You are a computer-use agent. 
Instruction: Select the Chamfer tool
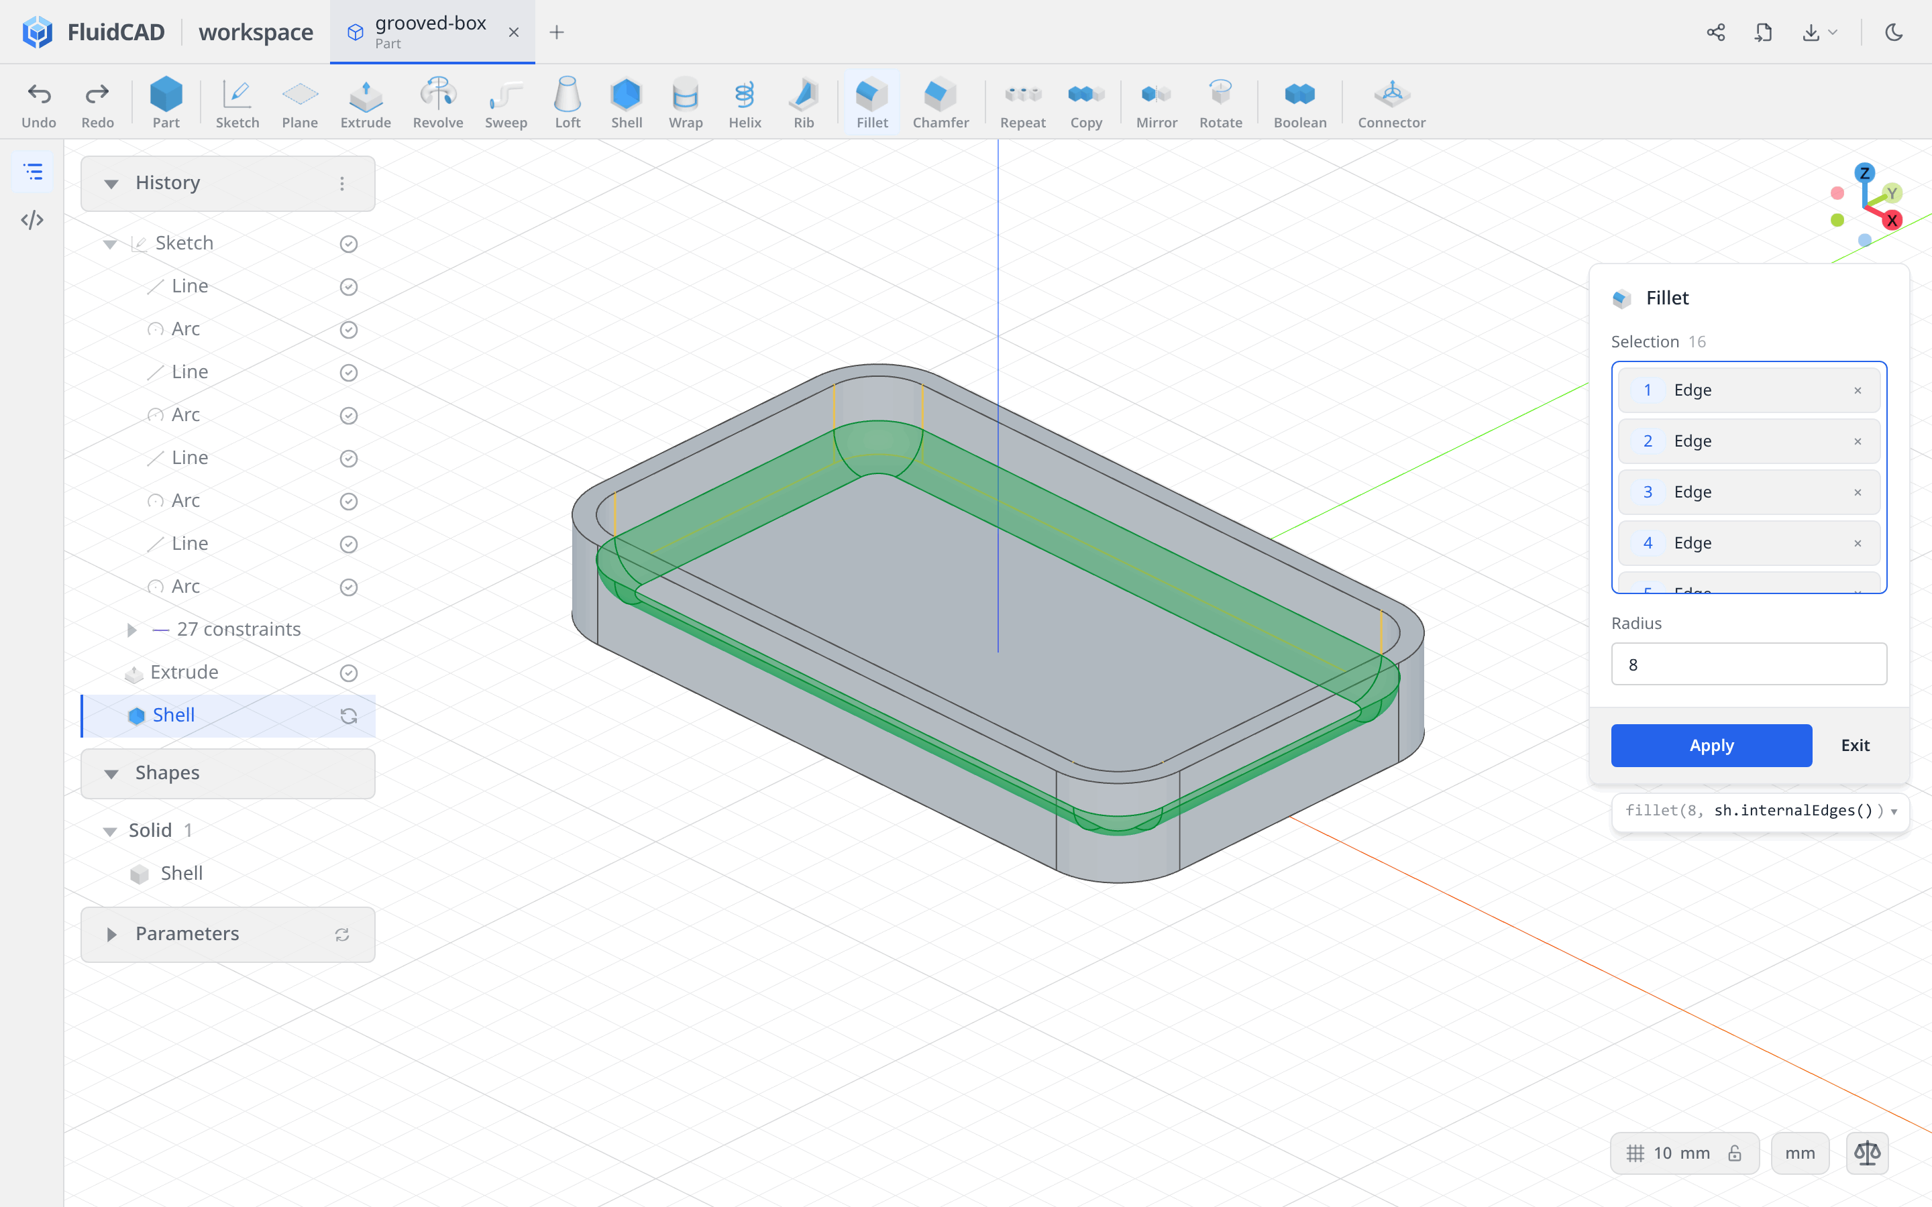click(941, 102)
